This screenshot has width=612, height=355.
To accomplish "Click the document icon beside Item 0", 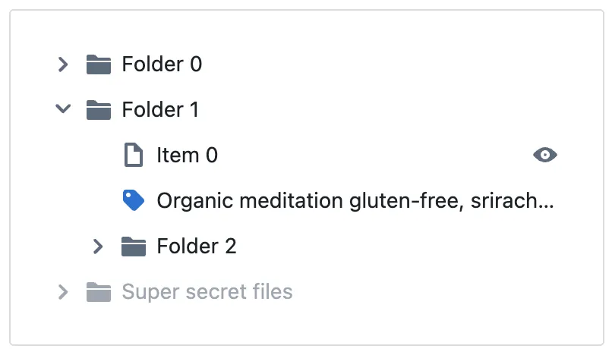I will [x=134, y=156].
